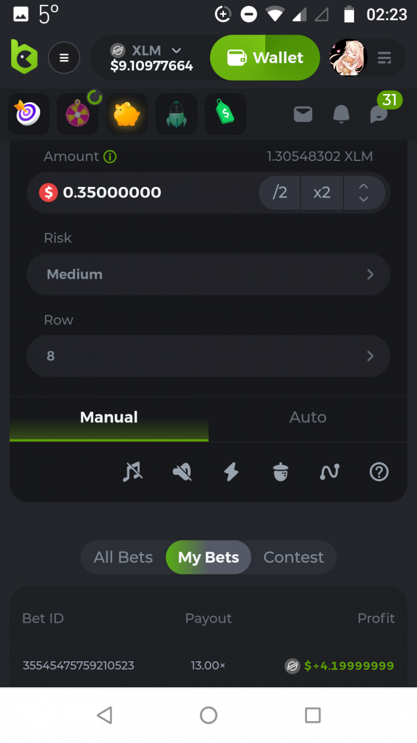Open the green dollar tag promotions icon
417x743 pixels.
pyautogui.click(x=225, y=114)
